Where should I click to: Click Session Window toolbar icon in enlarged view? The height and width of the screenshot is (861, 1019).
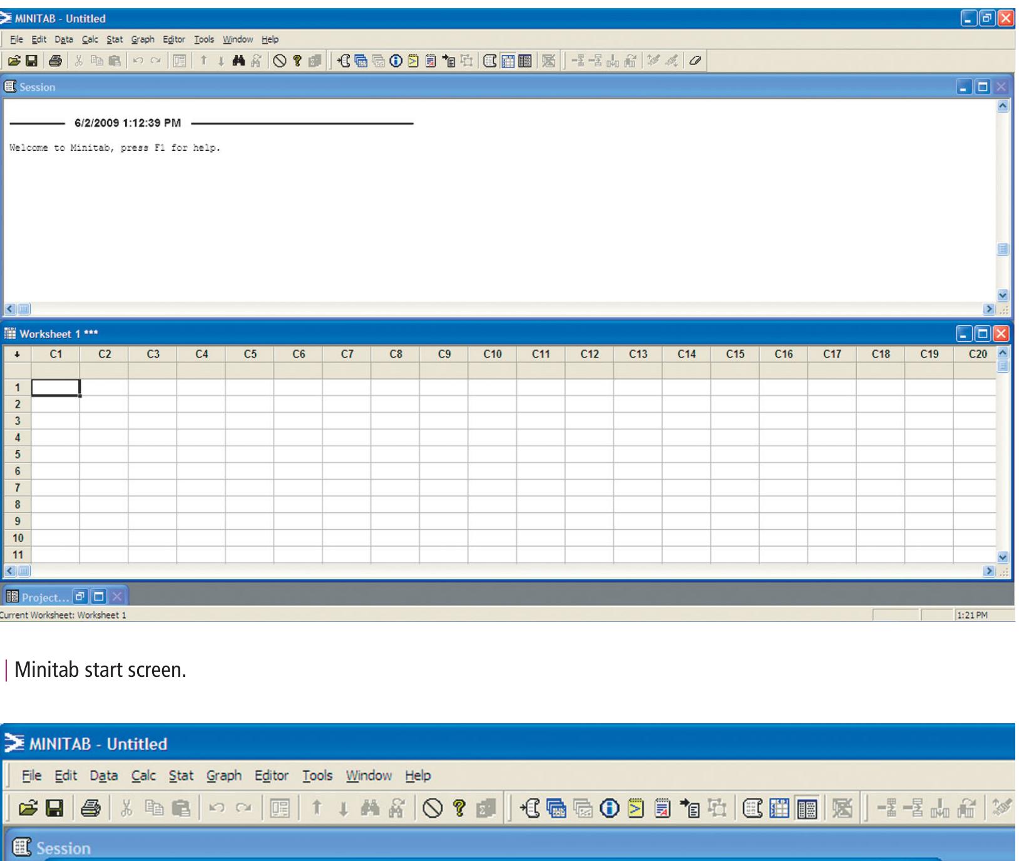coord(753,808)
